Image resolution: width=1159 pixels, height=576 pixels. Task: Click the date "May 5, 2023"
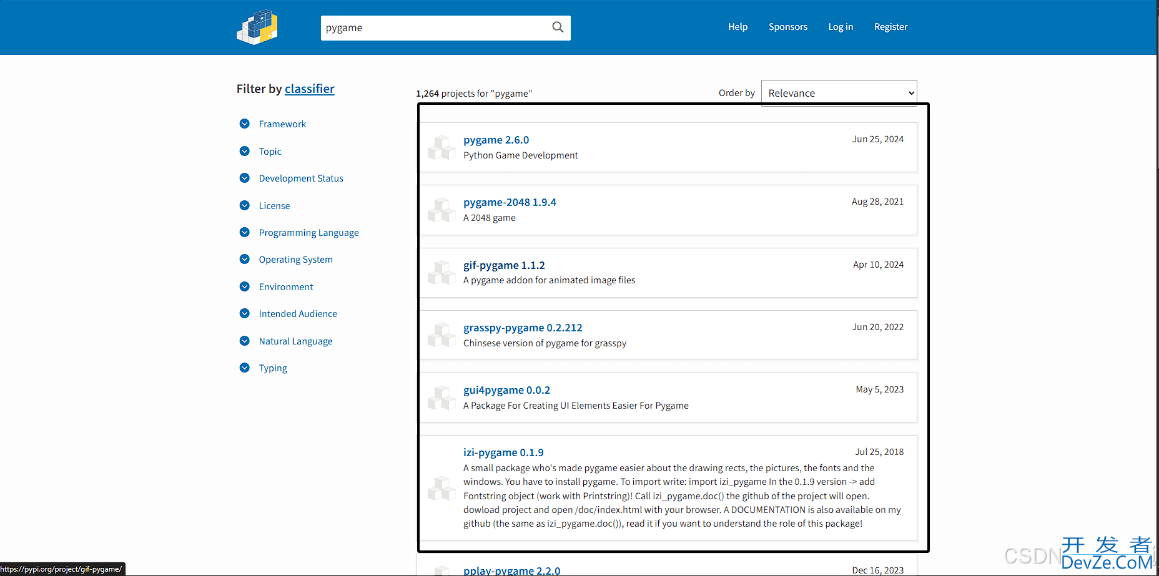(x=879, y=389)
